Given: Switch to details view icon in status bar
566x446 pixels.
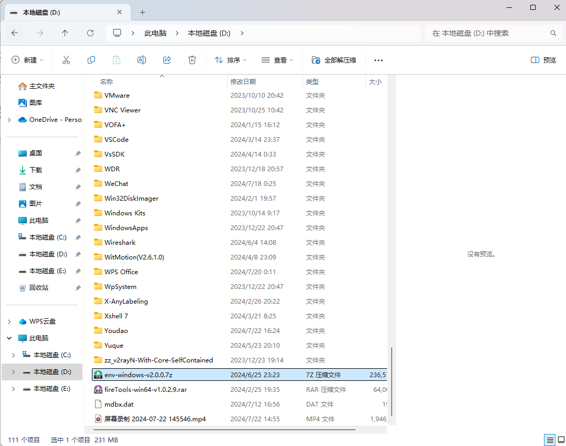Looking at the screenshot, I should tap(550, 440).
